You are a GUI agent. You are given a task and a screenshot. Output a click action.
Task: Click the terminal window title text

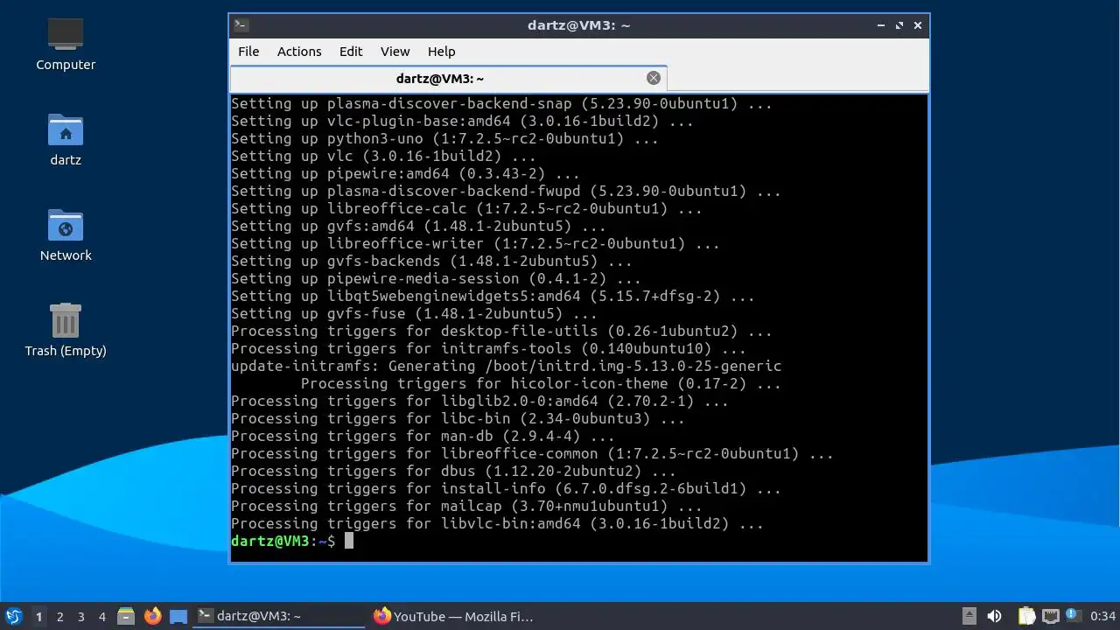[579, 25]
